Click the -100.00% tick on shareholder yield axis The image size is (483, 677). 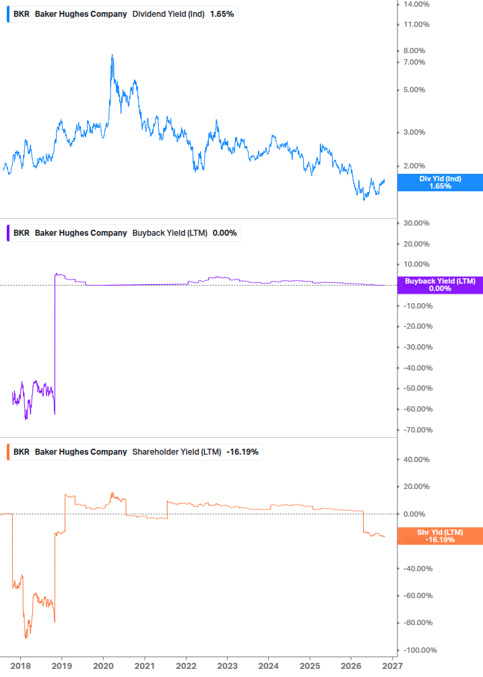coord(420,650)
